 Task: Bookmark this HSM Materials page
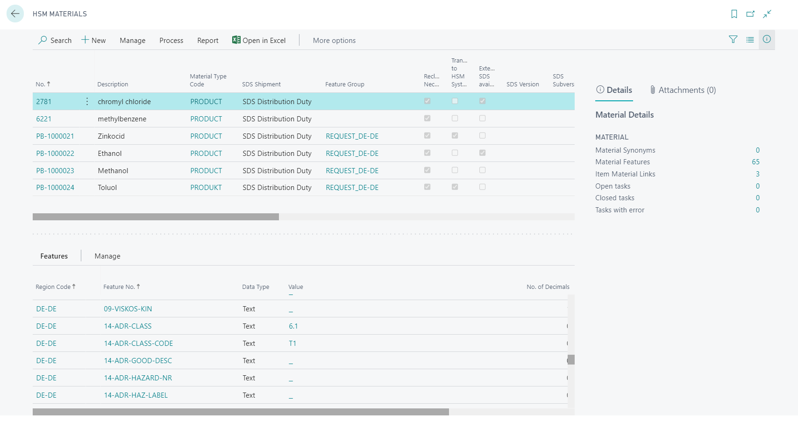(x=734, y=14)
